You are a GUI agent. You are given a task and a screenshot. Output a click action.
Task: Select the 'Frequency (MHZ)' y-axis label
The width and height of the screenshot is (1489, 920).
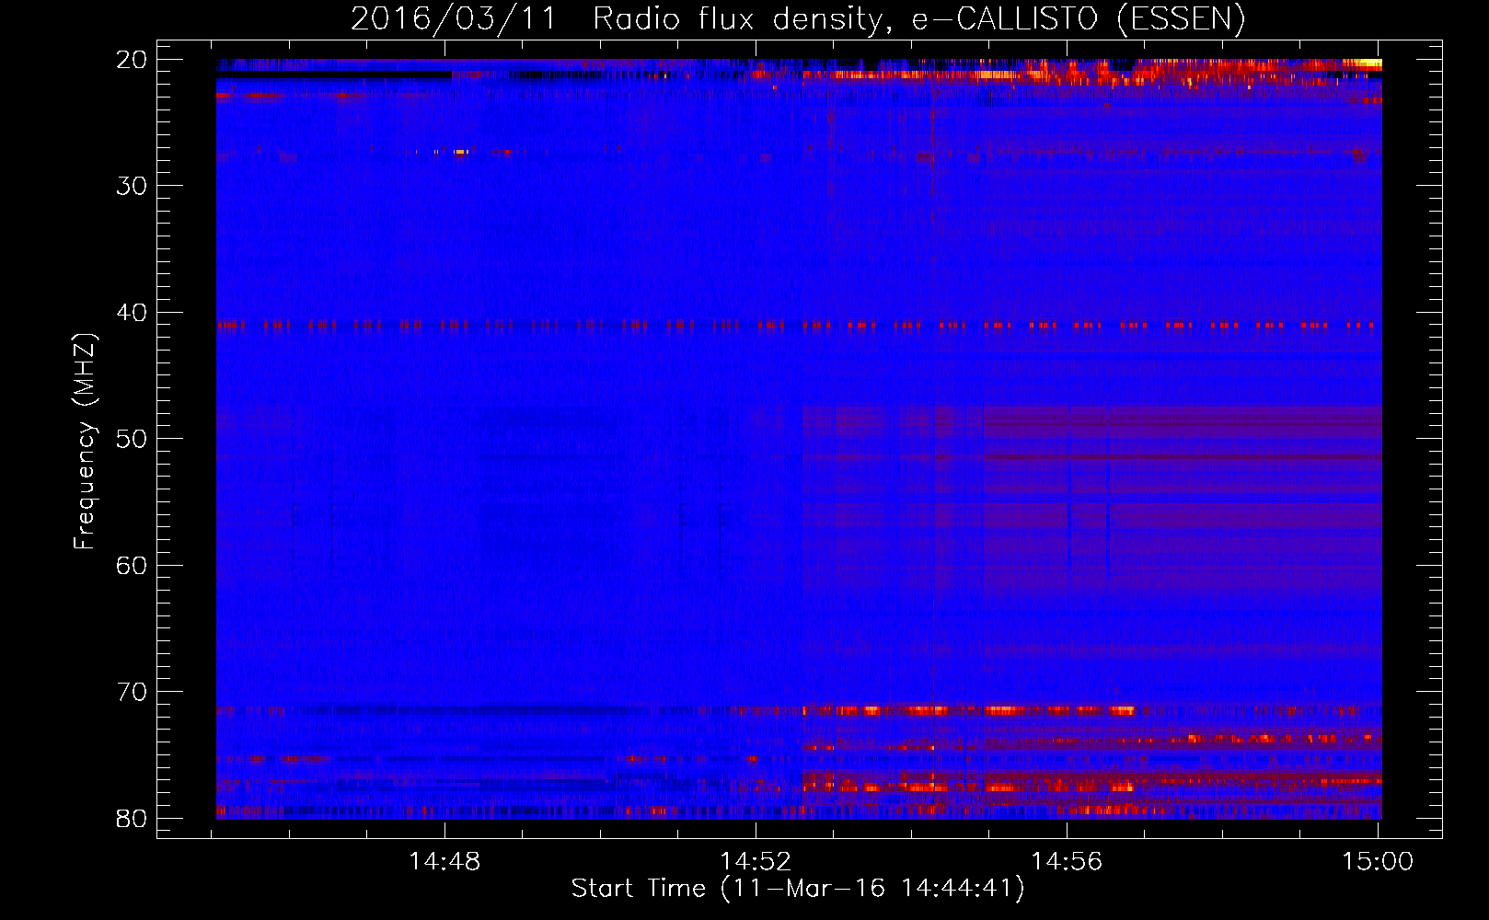click(x=85, y=442)
